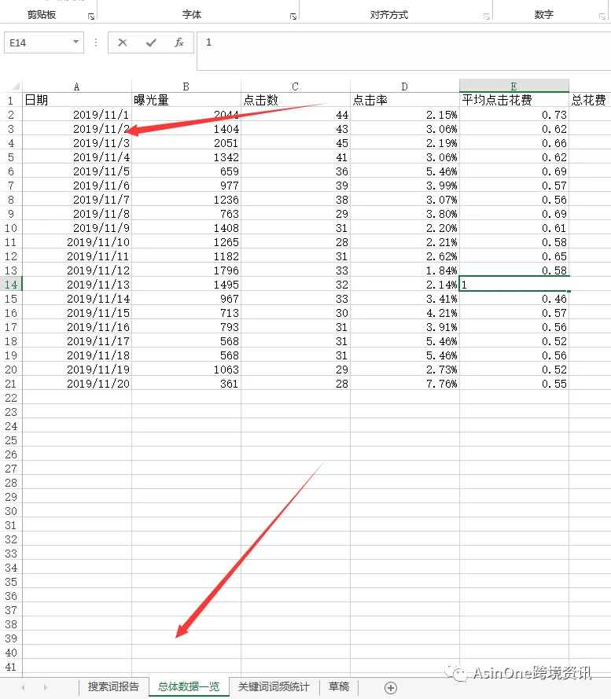611x699 pixels.
Task: Select row 14 header
Action: click(x=11, y=285)
